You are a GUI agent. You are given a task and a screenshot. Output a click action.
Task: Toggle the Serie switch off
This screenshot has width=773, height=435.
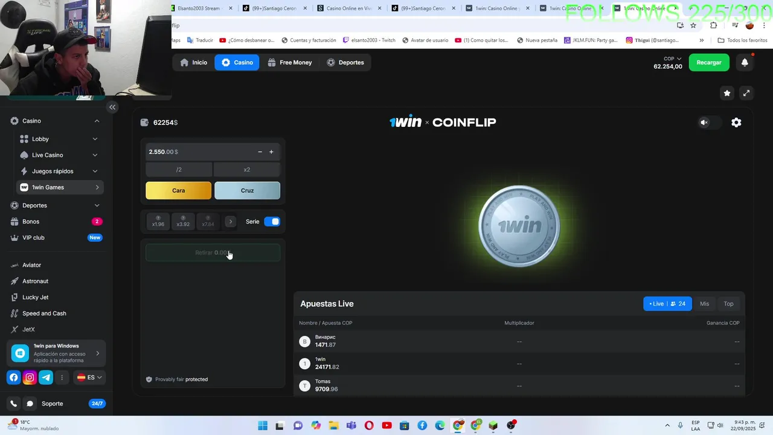272,222
